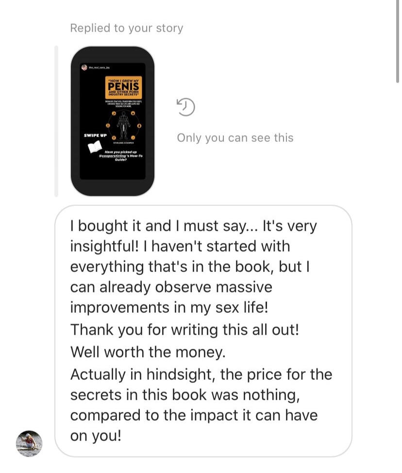Screen dimensions: 402x473
Task: Tap the human body figure illustration
Action: 124,125
